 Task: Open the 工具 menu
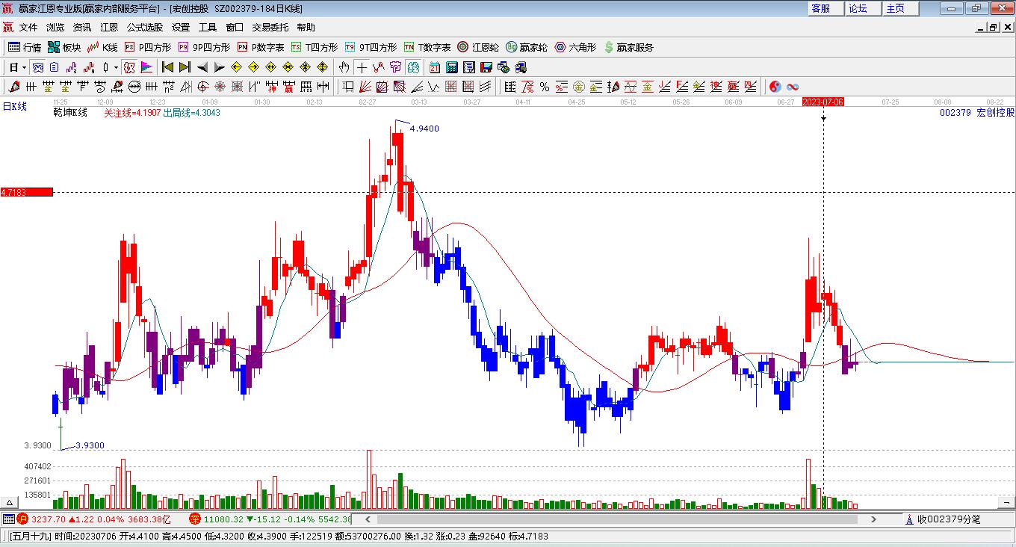pyautogui.click(x=208, y=28)
